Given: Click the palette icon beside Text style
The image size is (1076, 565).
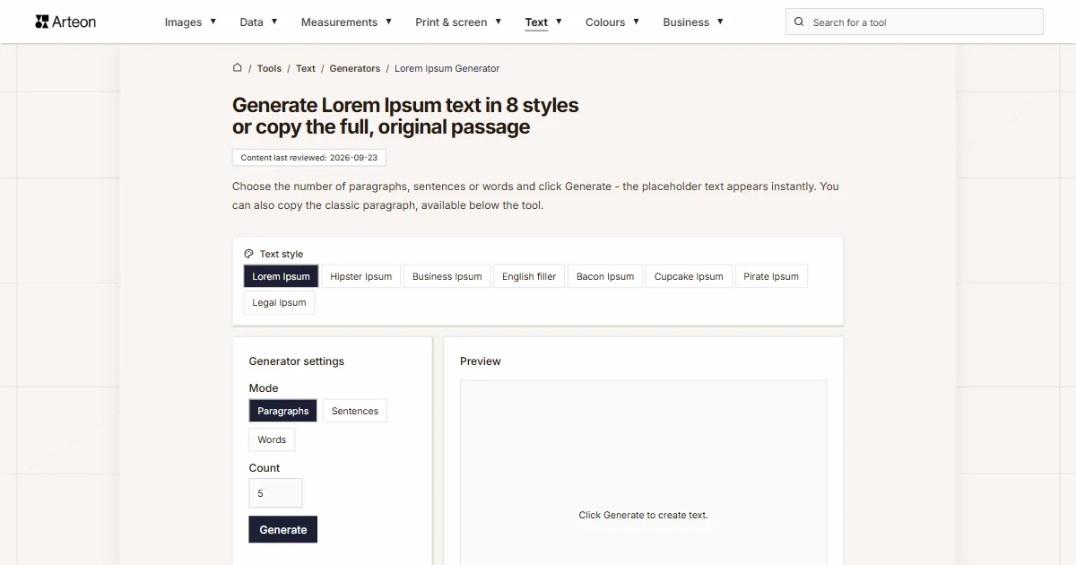Looking at the screenshot, I should click(x=249, y=254).
